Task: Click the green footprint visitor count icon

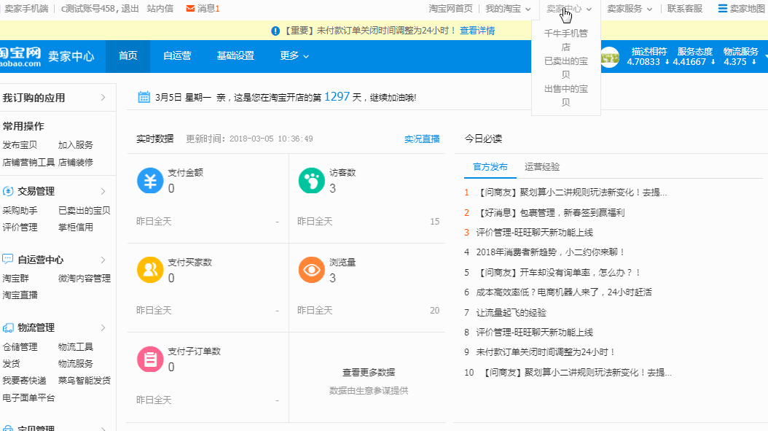Action: click(x=312, y=180)
